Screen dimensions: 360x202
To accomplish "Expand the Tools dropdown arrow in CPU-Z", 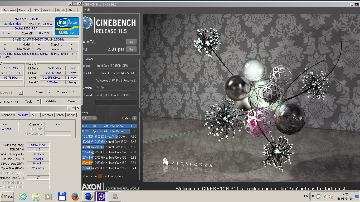I will 38,101.
